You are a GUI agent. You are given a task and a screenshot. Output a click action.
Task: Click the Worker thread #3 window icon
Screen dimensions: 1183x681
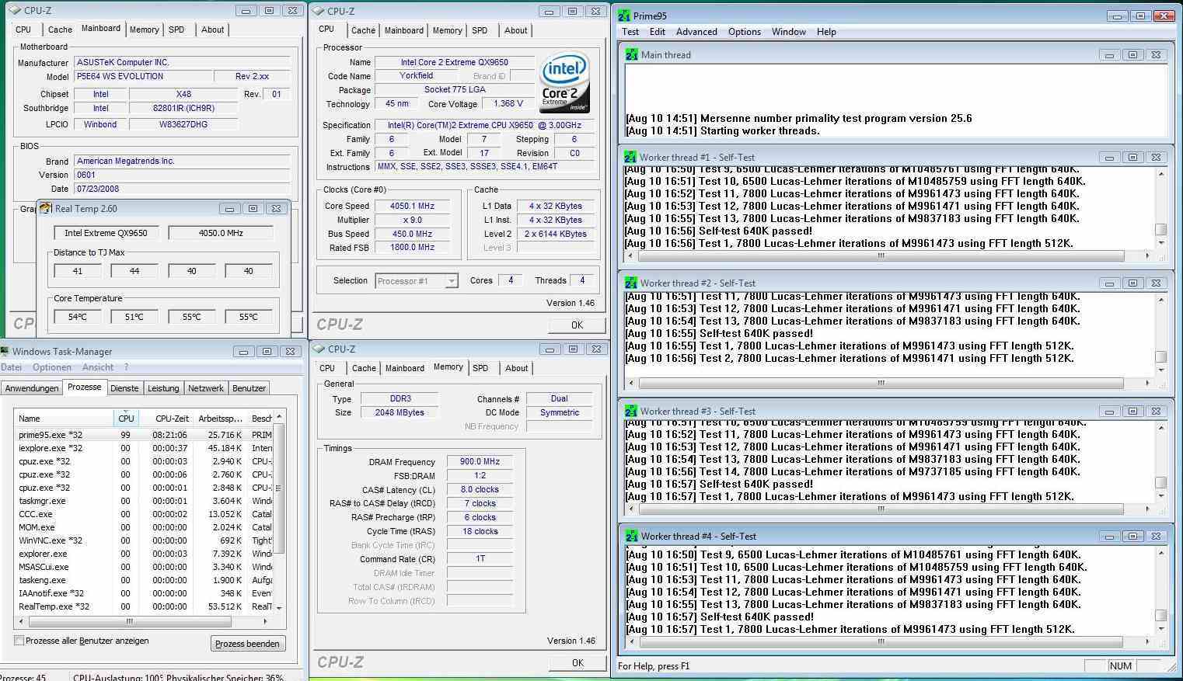click(x=630, y=411)
